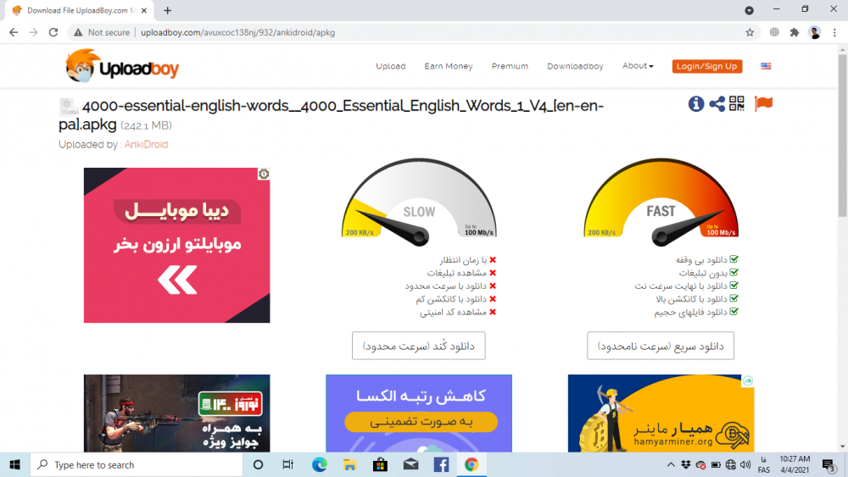Open Premium nav item
The width and height of the screenshot is (848, 477).
(510, 66)
